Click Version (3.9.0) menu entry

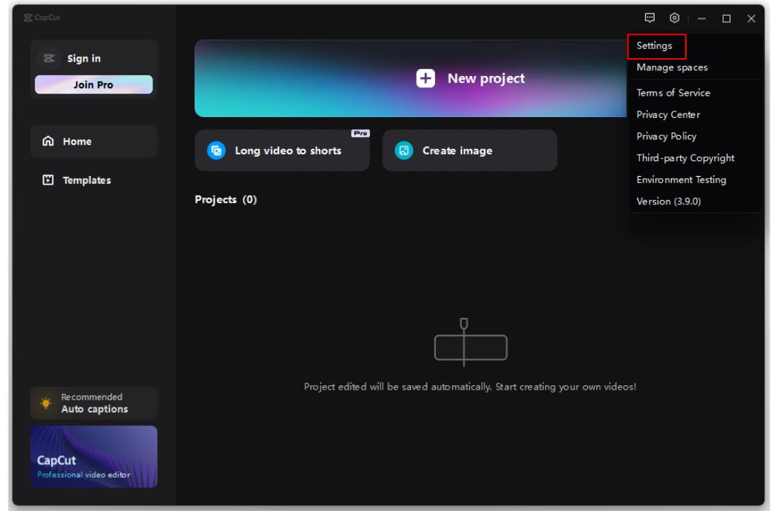pos(695,202)
